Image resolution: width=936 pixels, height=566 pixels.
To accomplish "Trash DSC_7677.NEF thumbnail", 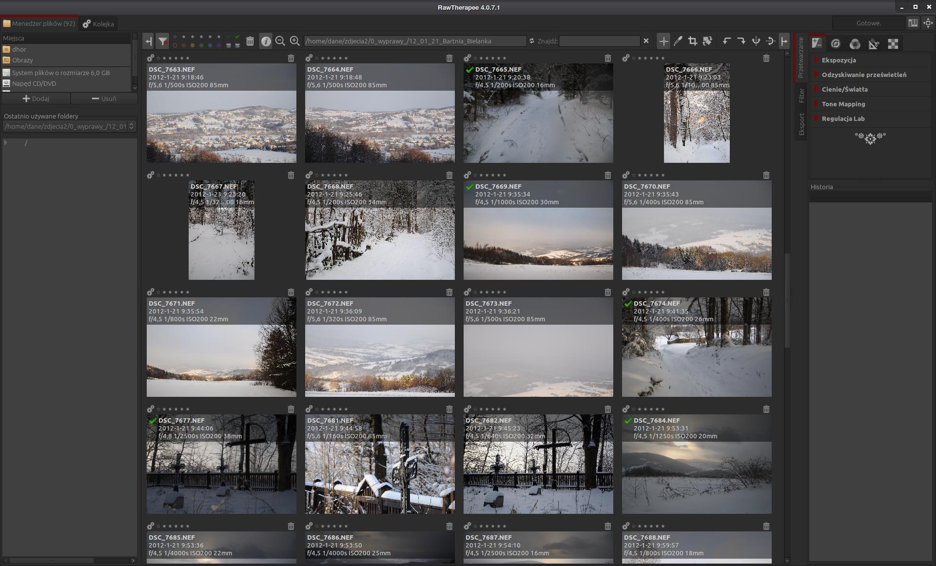I will (x=291, y=409).
